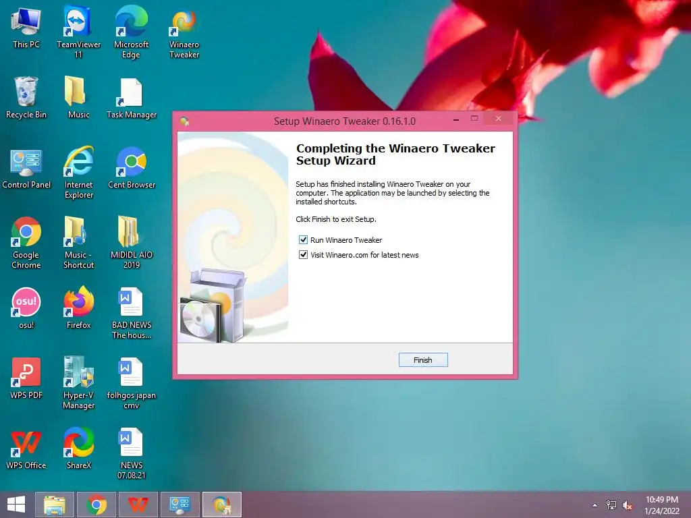Click the Setup Winaero Tweaker 0.16.1.0 title
This screenshot has height=518, width=691.
tap(345, 121)
